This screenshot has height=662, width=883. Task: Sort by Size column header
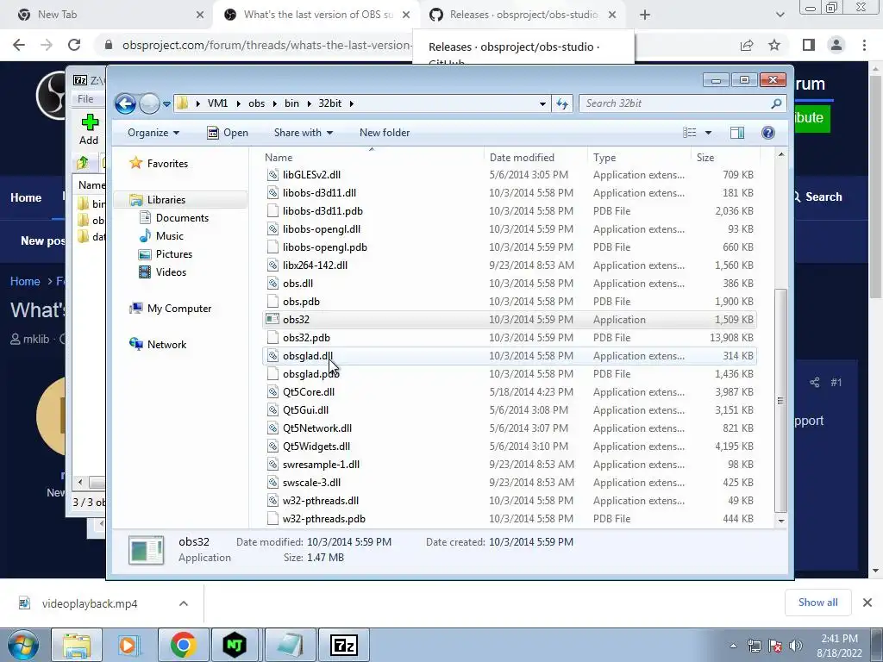[x=705, y=158]
